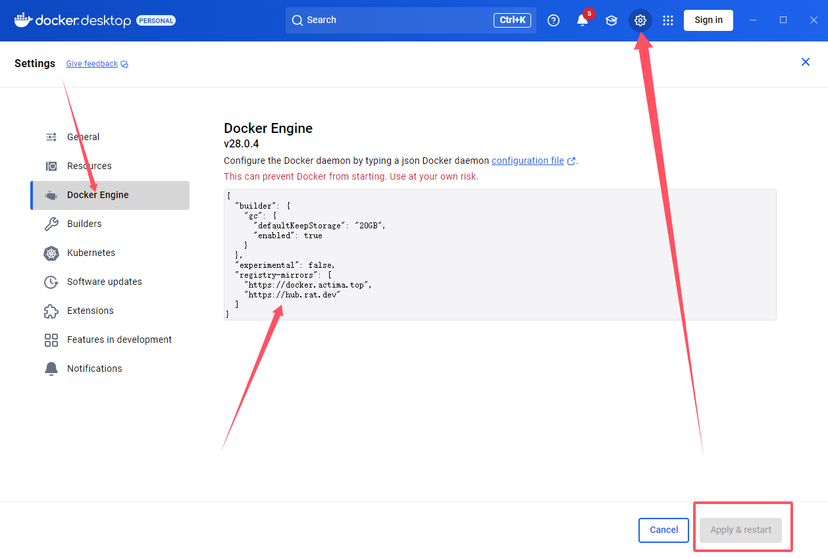Click the Resources icon in sidebar
828x558 pixels.
[51, 166]
